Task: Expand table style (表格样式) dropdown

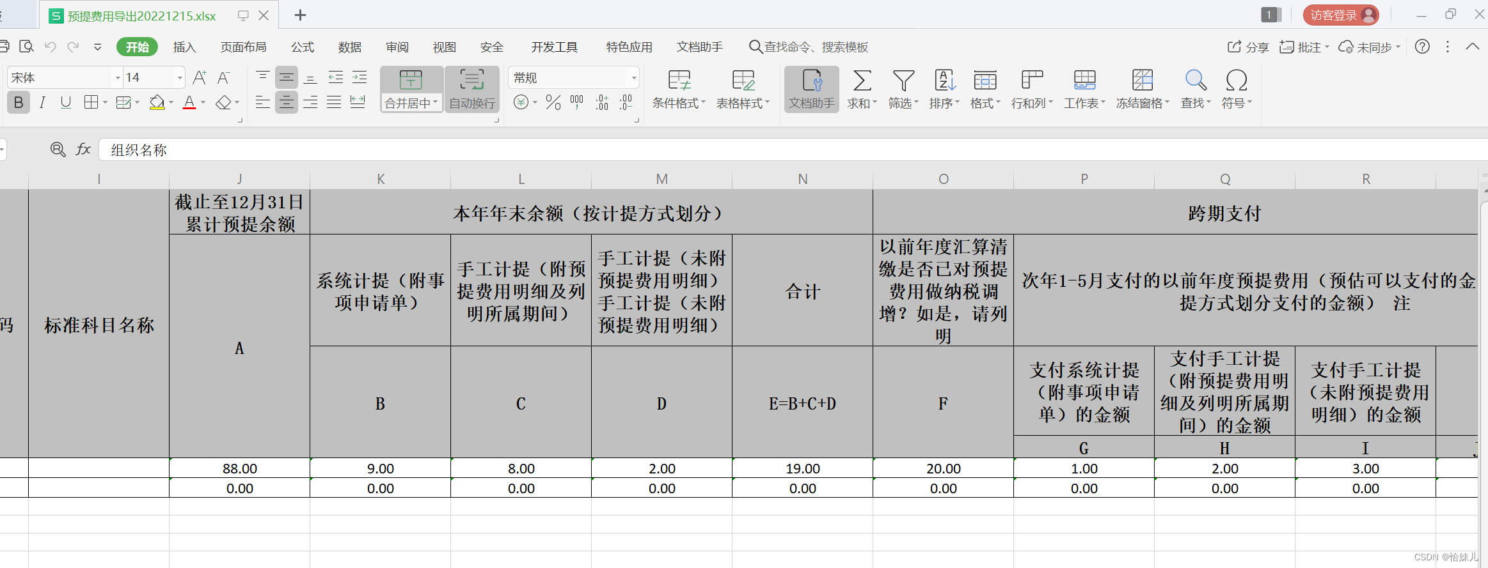Action: click(767, 102)
